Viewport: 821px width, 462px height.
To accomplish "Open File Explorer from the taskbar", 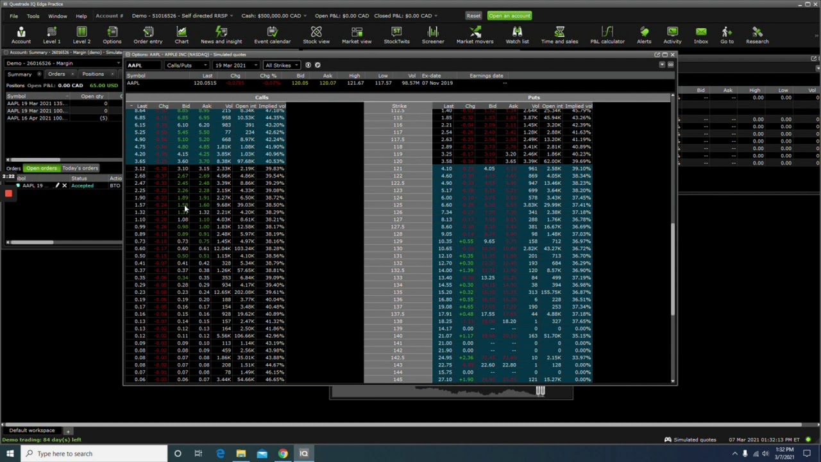I will tap(241, 454).
